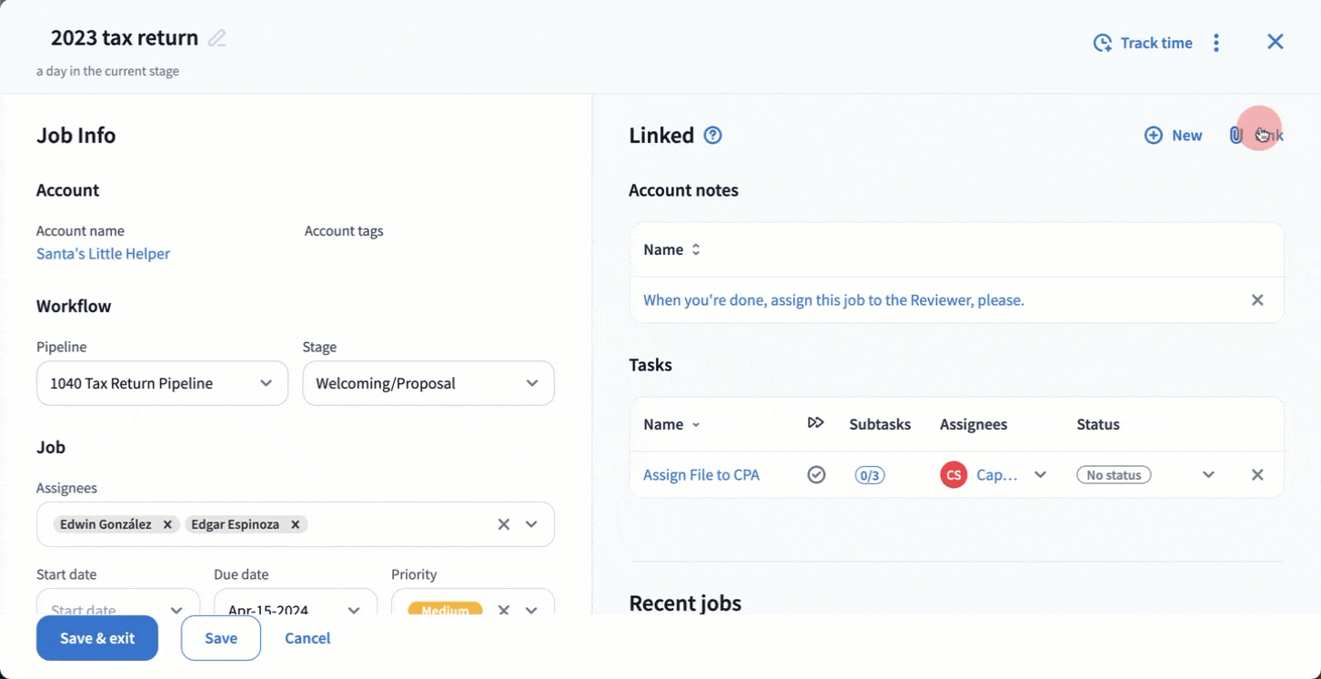
Task: Click the Medium priority color badge
Action: [445, 608]
